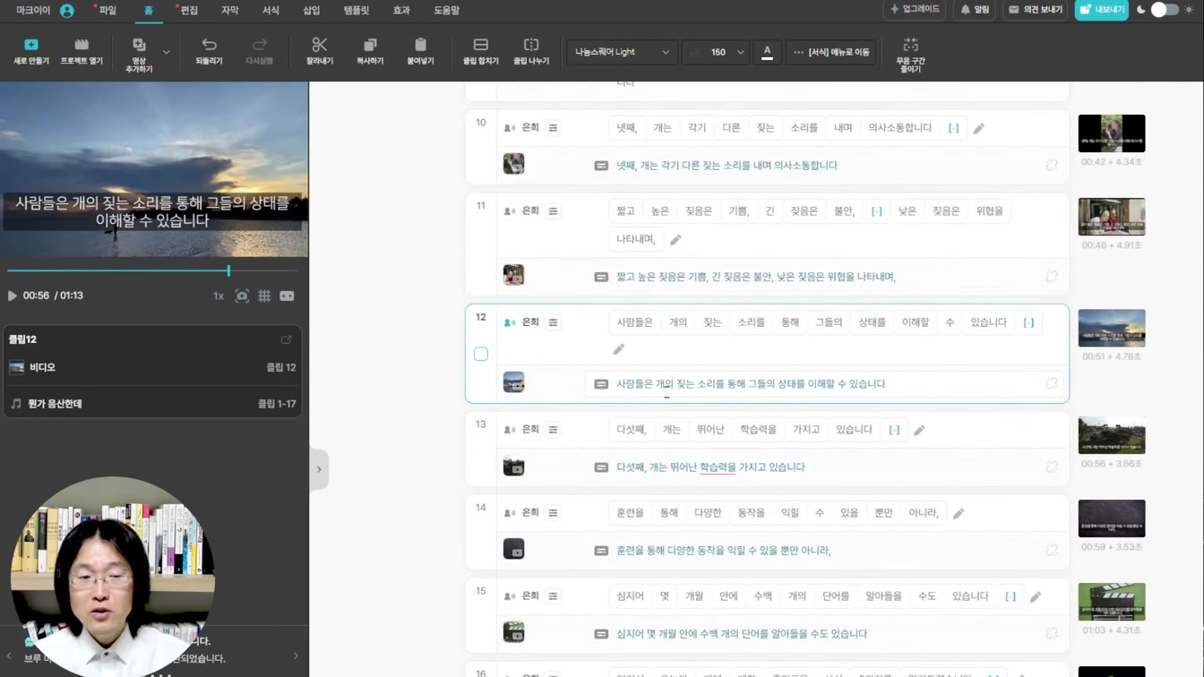This screenshot has height=677, width=1204.
Task: Open the 자막 menu tab
Action: click(x=229, y=10)
